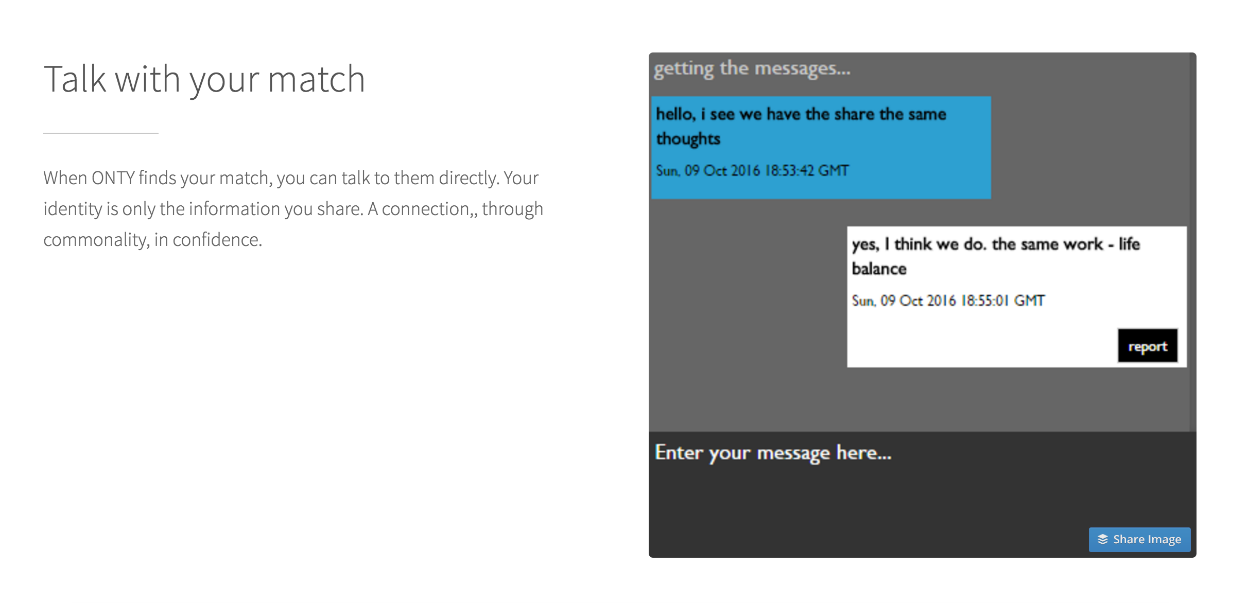This screenshot has width=1248, height=603.
Task: Click the word 'ONTY' in the description
Action: [113, 178]
